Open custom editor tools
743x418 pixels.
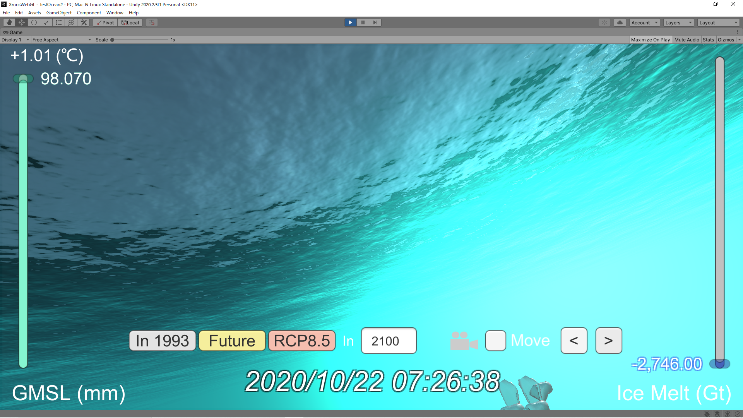84,22
